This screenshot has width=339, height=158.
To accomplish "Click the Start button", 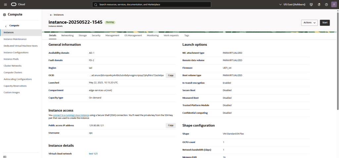I will pos(325,23).
